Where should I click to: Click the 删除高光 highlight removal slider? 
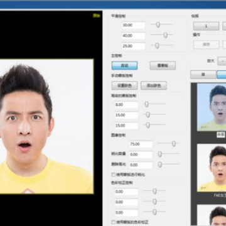[169, 164]
